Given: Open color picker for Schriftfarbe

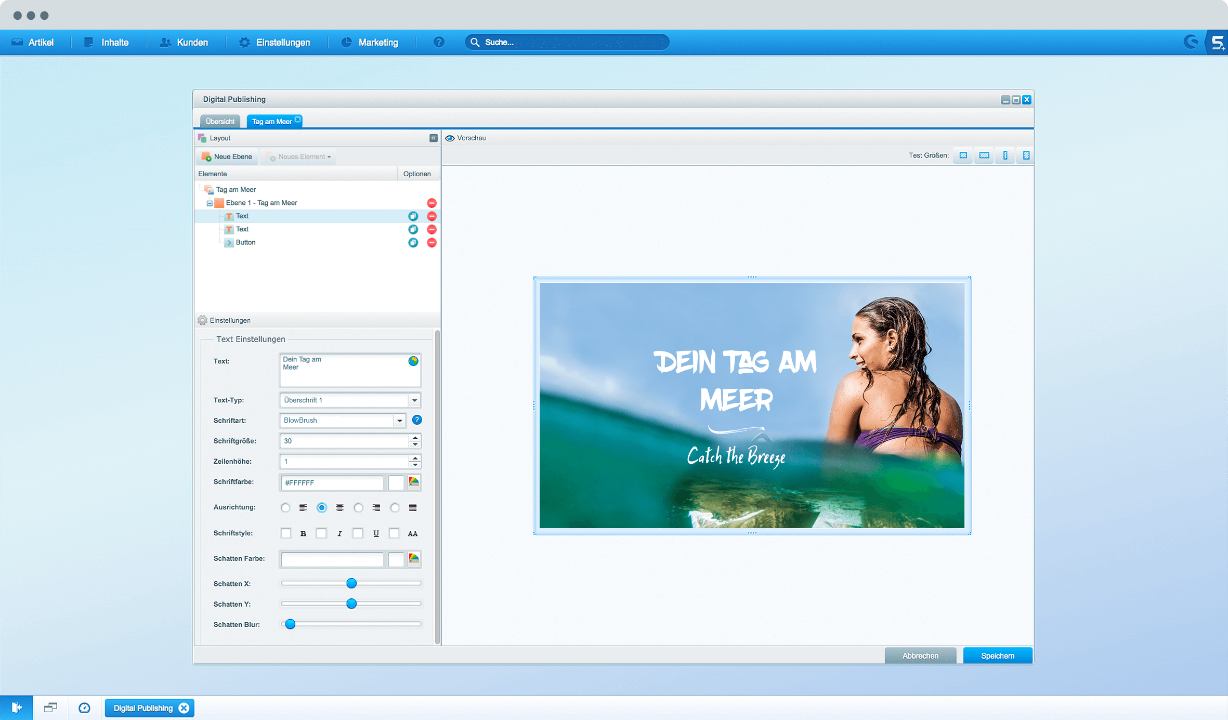Looking at the screenshot, I should click(x=414, y=482).
